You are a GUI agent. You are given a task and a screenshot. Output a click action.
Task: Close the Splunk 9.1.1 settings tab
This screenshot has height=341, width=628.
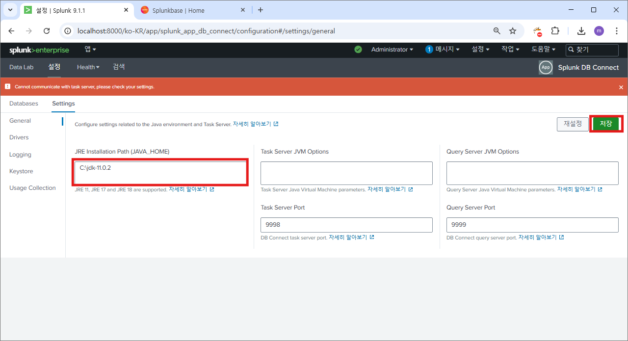126,10
